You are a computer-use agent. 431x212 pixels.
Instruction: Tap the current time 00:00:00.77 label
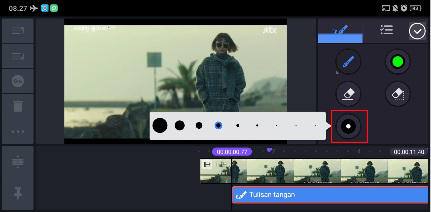232,152
